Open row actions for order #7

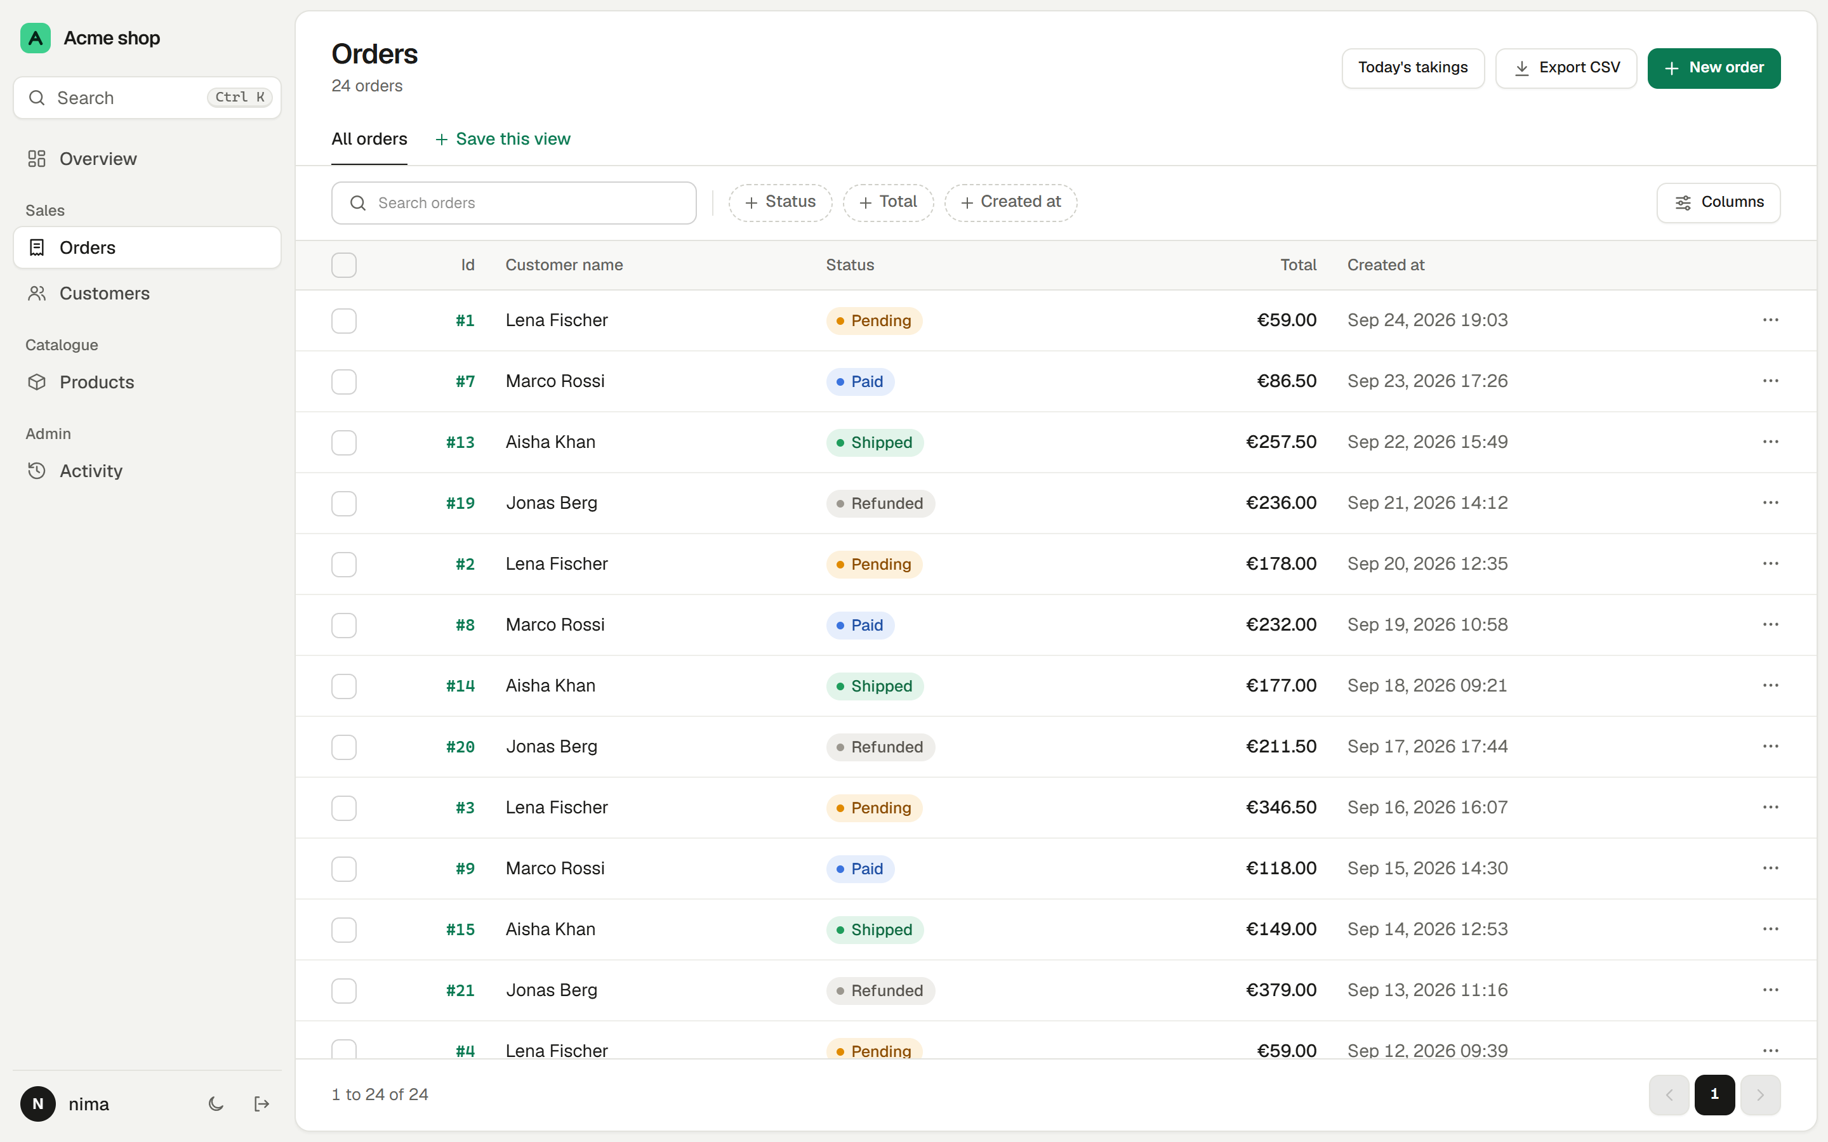pos(1771,381)
